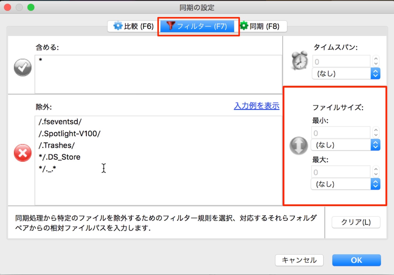Select the */.DS_Store exclusion line
394x275 pixels.
(x=59, y=157)
